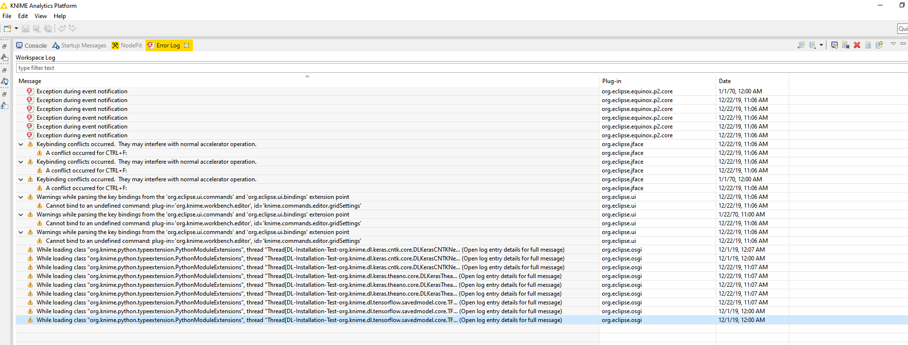Click the New workflow toolbar icon

point(7,28)
